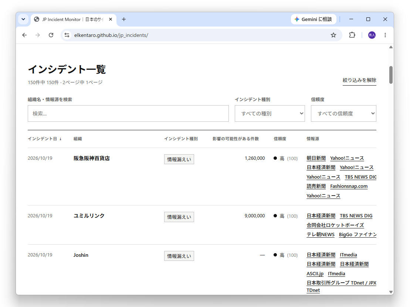The width and height of the screenshot is (410, 307).
Task: Close the JP Incident Monitor tab
Action: click(111, 19)
